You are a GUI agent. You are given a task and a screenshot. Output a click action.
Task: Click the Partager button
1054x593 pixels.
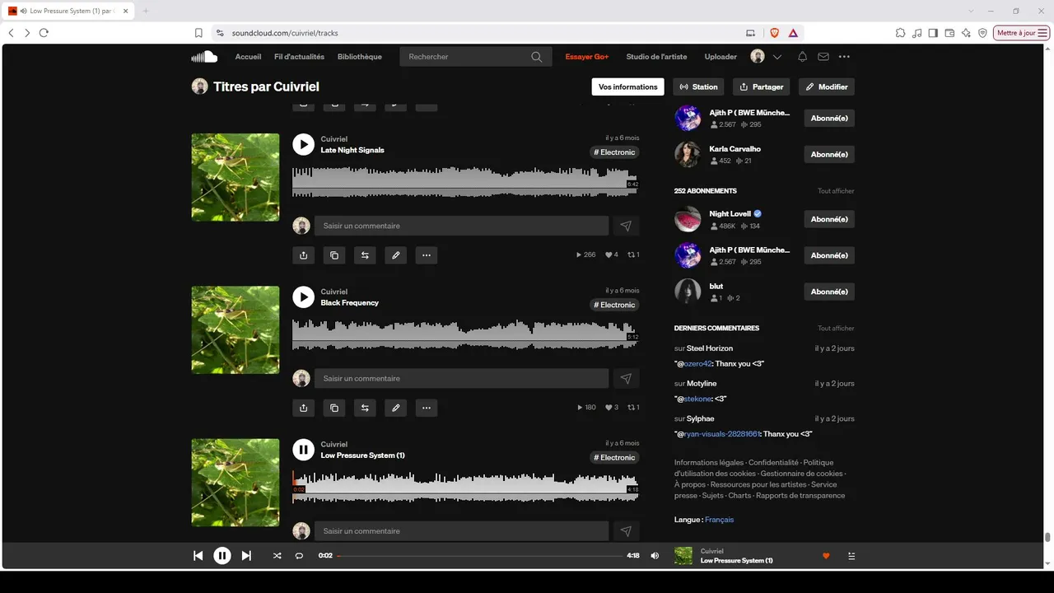click(x=762, y=86)
